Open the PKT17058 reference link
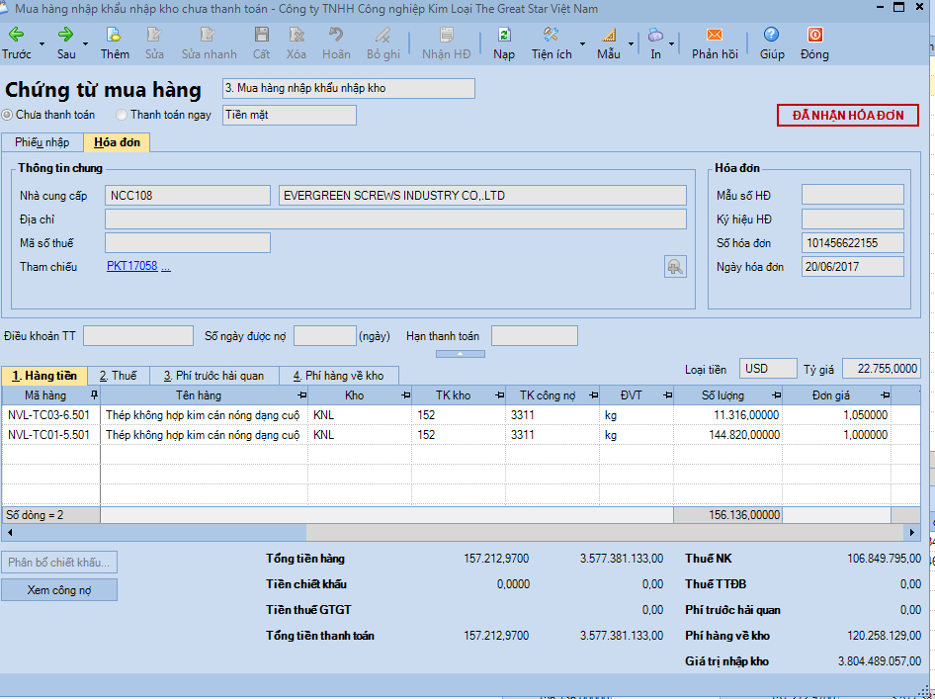The width and height of the screenshot is (935, 699). coord(131,266)
